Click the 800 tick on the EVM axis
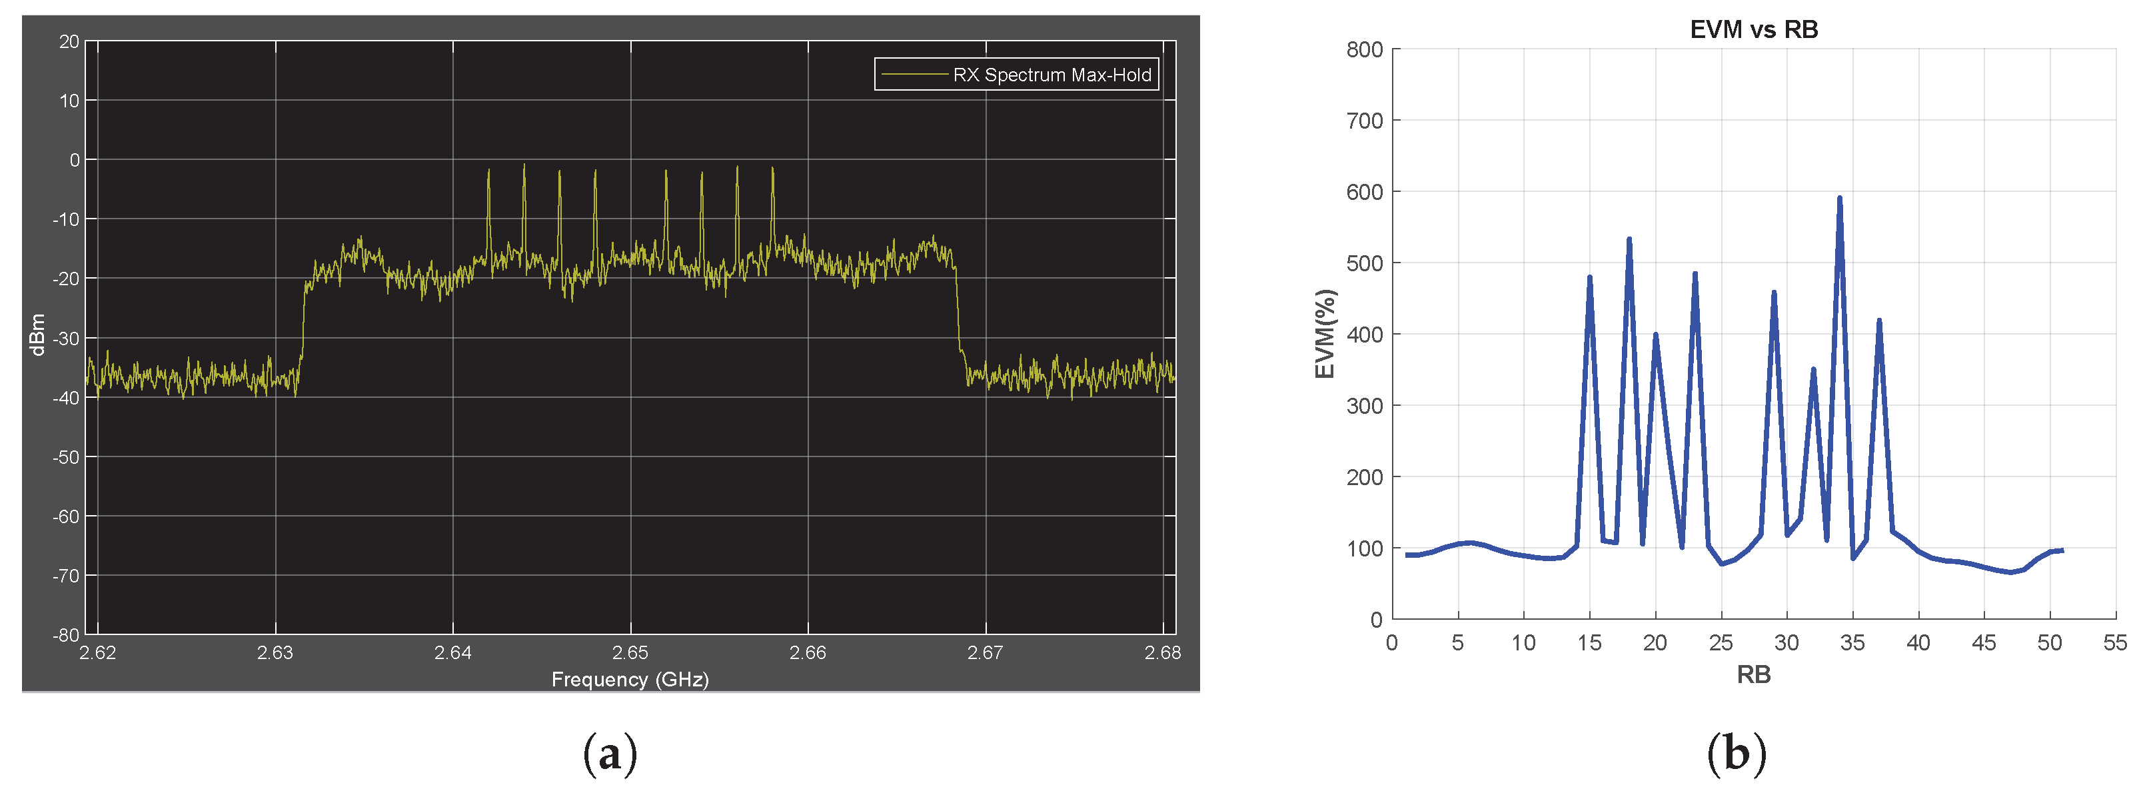This screenshot has height=791, width=2143. point(1364,50)
